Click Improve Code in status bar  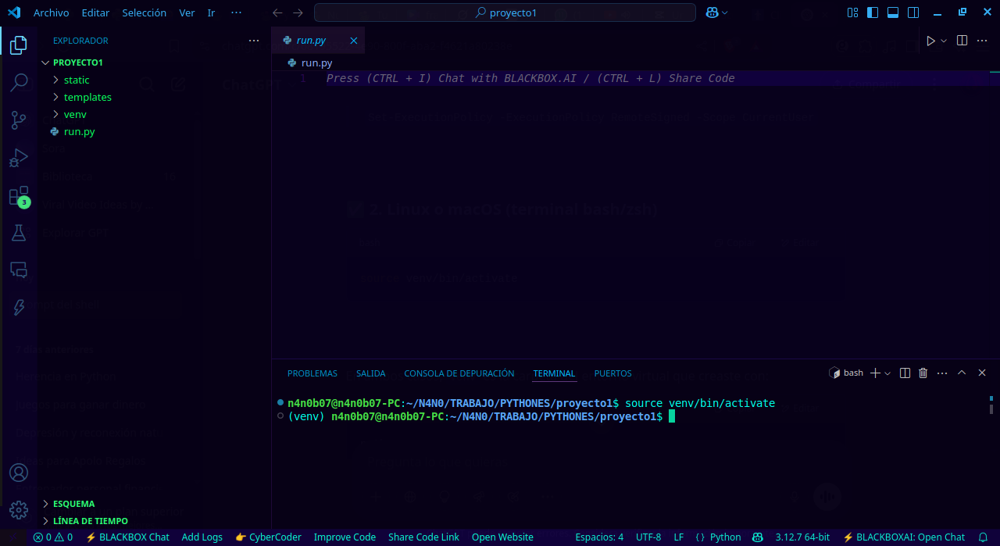click(345, 537)
